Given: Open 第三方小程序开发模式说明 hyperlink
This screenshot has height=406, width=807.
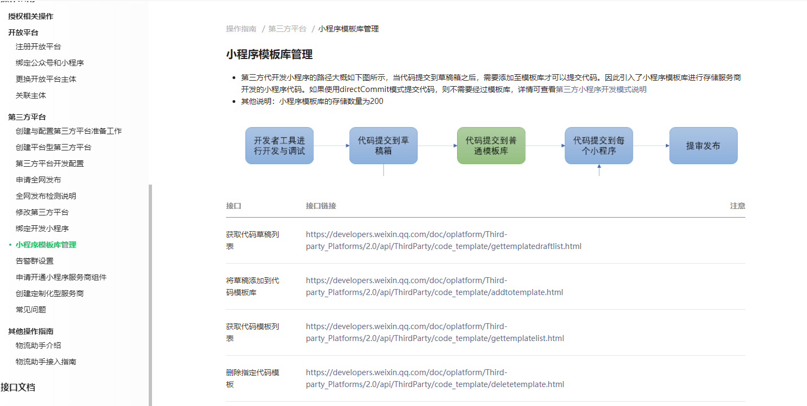Looking at the screenshot, I should click(601, 89).
